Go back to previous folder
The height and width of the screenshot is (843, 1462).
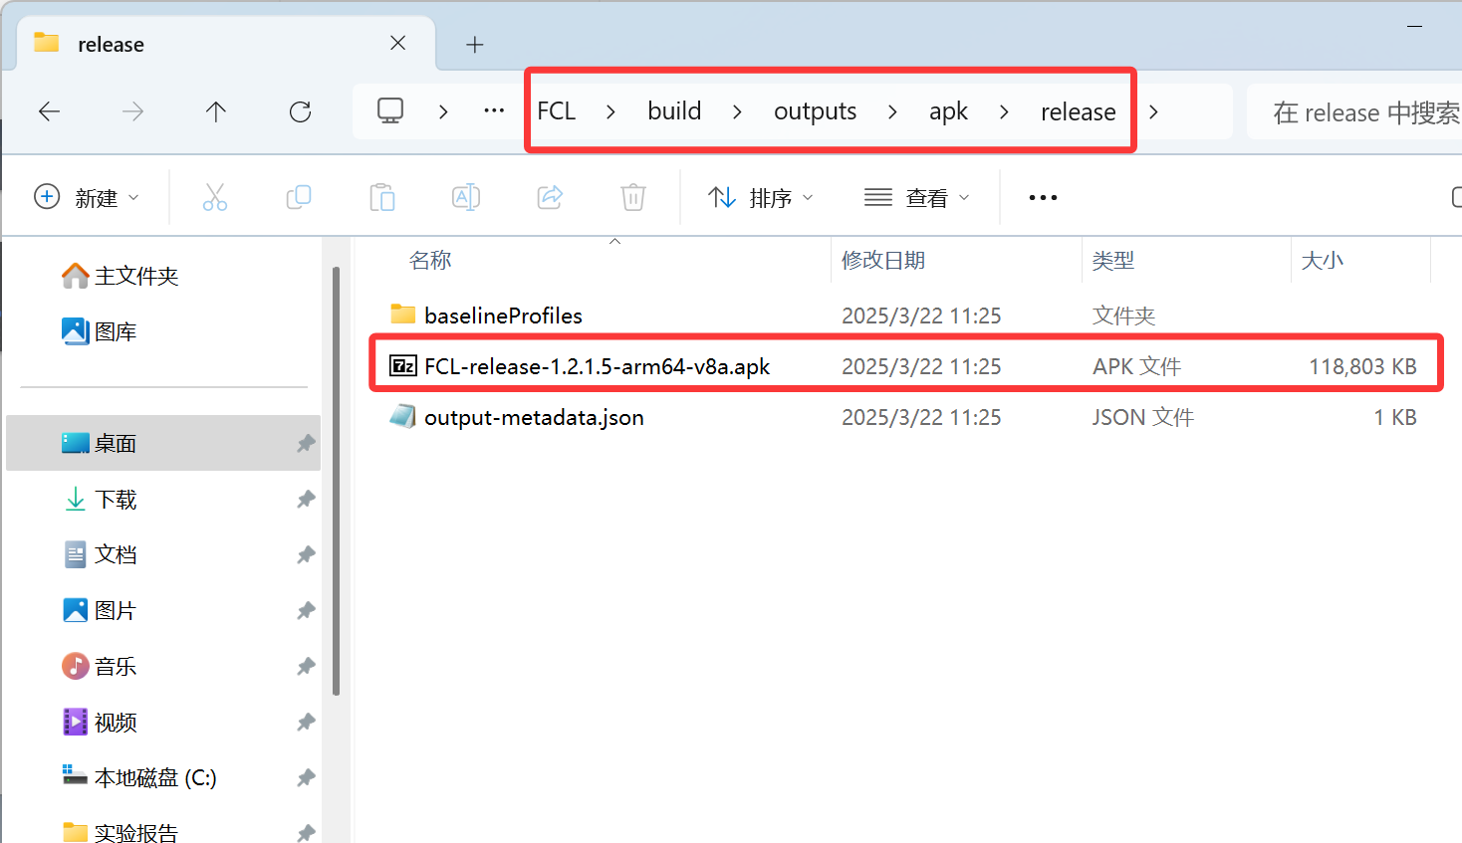[49, 111]
